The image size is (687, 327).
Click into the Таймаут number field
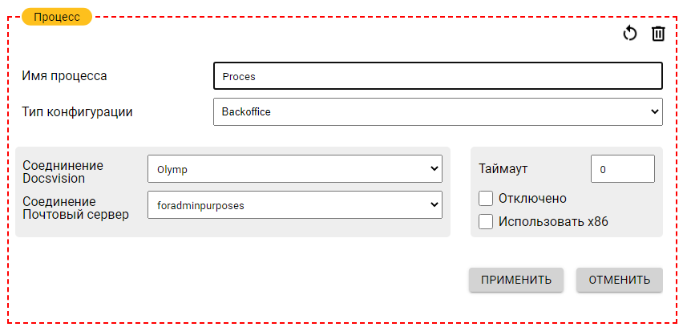[622, 169]
